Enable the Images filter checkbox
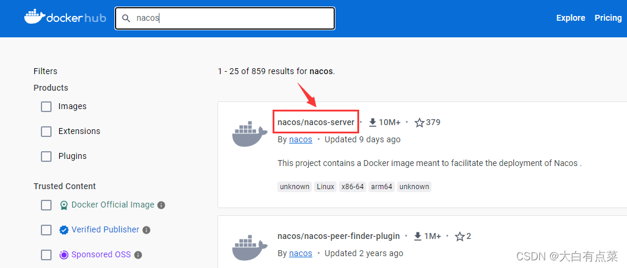Image resolution: width=627 pixels, height=268 pixels. (46, 107)
